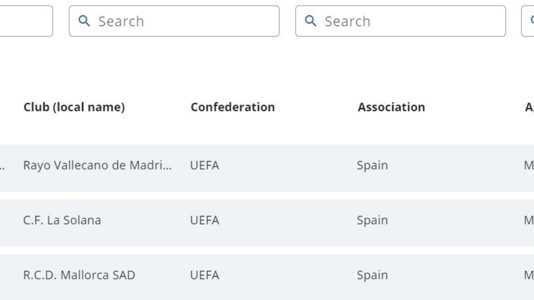Click the cut-off 'Ap' column header

pyautogui.click(x=529, y=107)
